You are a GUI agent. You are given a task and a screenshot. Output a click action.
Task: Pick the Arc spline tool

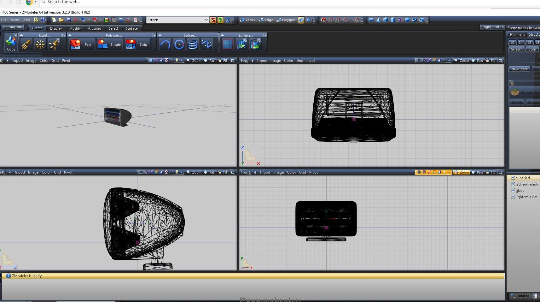coord(165,44)
